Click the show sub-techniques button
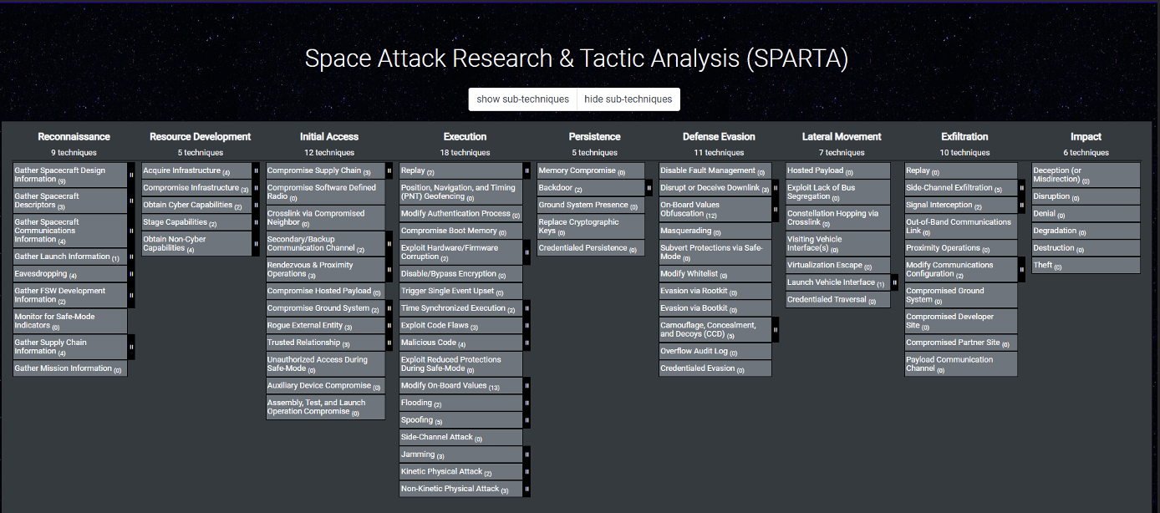The width and height of the screenshot is (1160, 513). click(522, 99)
